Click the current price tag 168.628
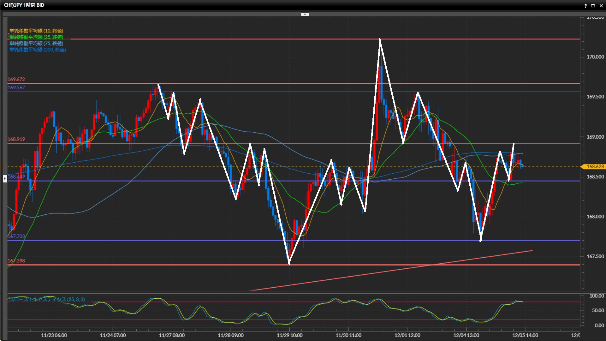Screen dimensions: 606x341 (595, 166)
